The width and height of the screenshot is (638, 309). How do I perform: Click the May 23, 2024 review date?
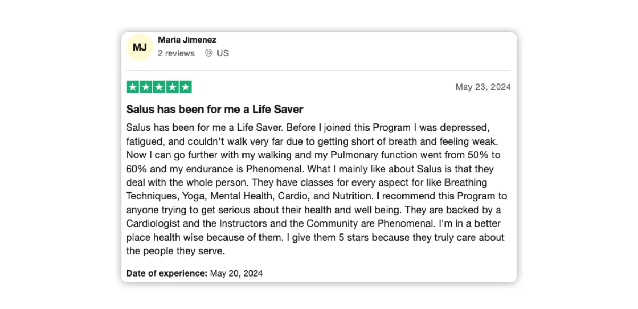coord(483,87)
